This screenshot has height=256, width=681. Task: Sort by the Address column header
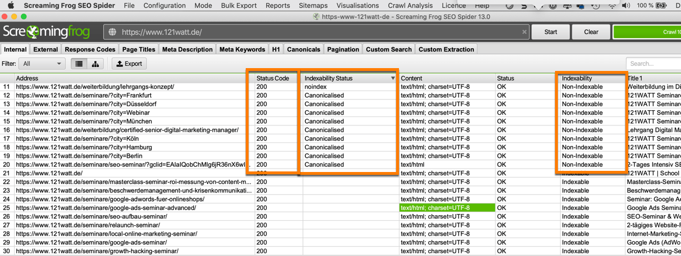(x=134, y=78)
